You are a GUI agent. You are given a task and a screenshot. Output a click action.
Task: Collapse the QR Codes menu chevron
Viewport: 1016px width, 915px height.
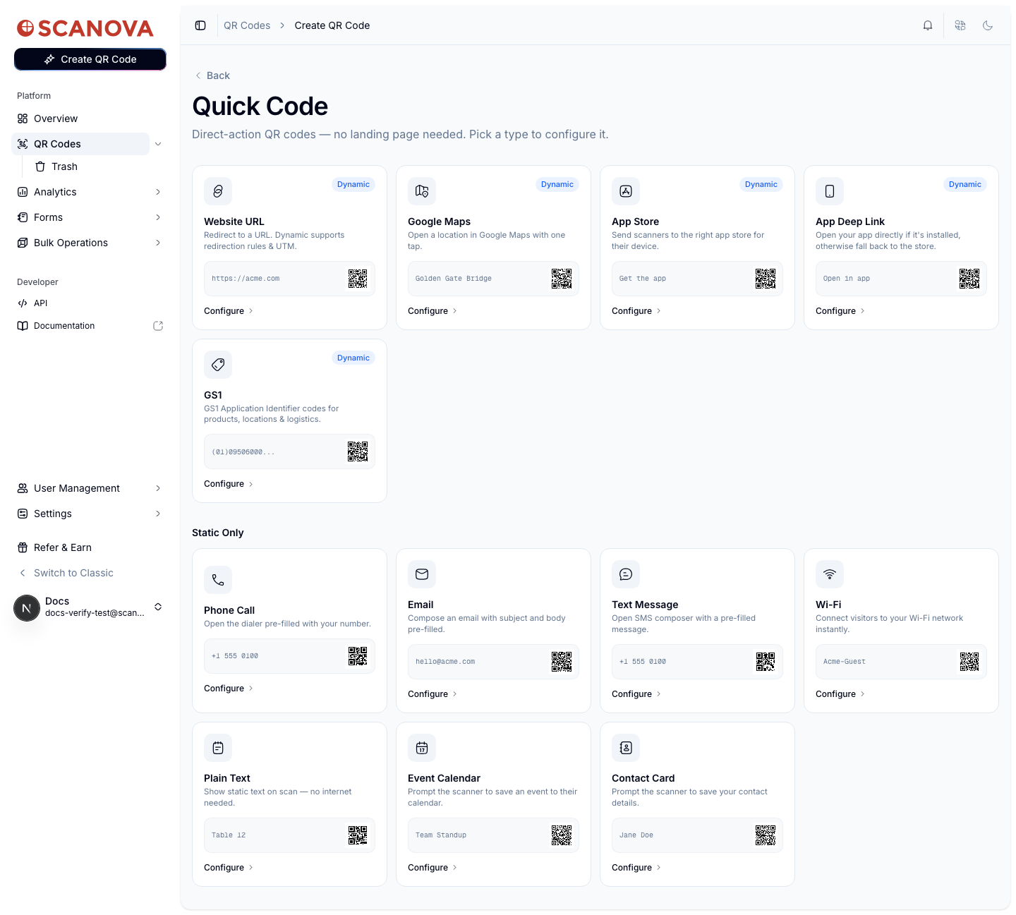pos(158,144)
